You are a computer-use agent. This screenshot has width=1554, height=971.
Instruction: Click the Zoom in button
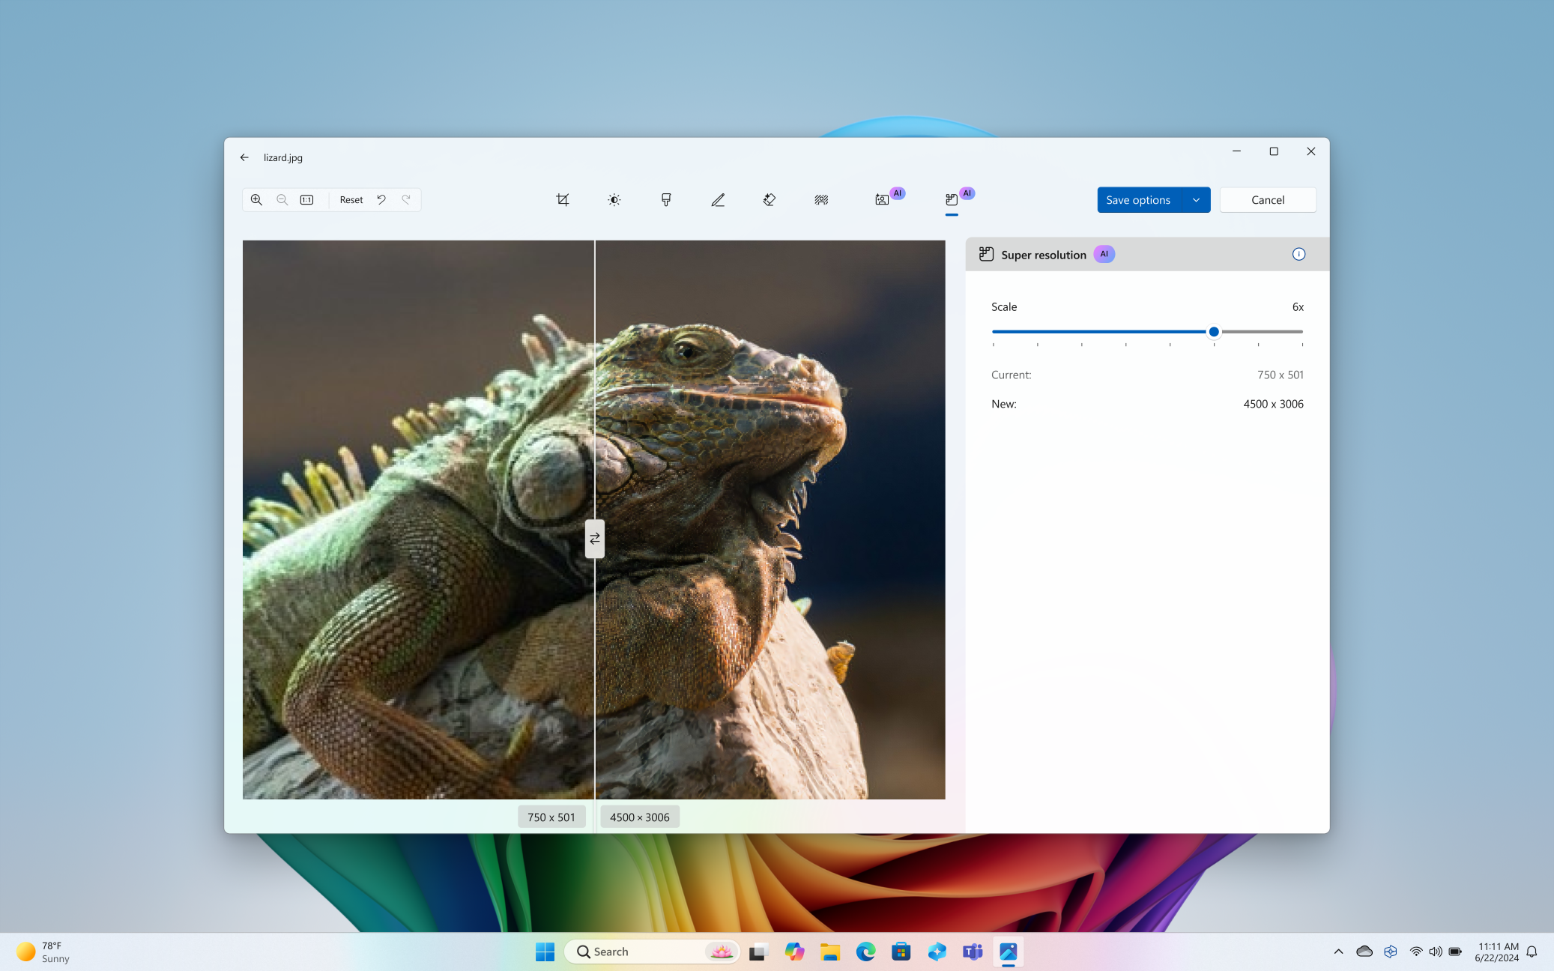point(256,199)
